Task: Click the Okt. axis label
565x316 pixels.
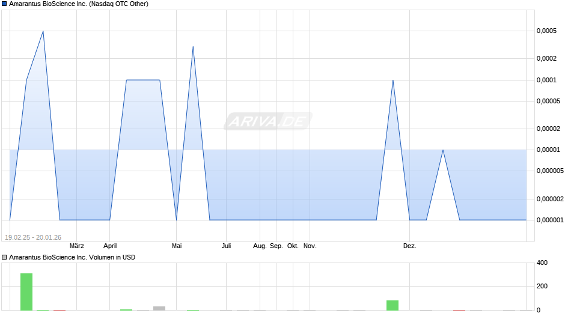Action: pyautogui.click(x=293, y=246)
